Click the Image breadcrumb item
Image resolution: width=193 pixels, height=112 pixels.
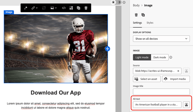coord(148,5)
